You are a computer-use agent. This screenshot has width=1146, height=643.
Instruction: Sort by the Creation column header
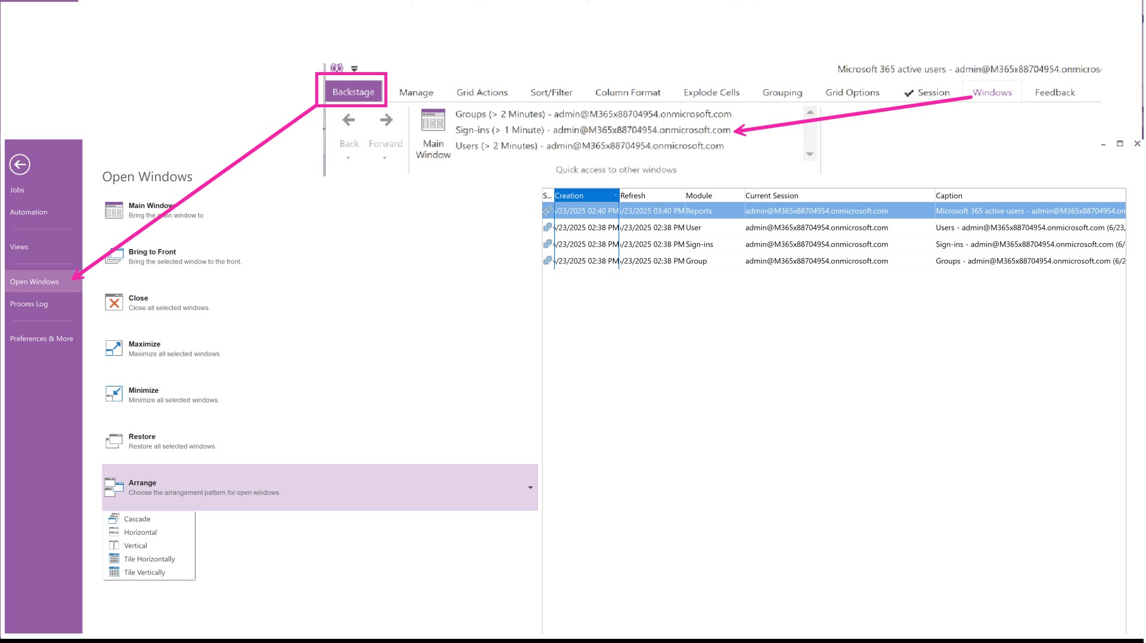584,195
